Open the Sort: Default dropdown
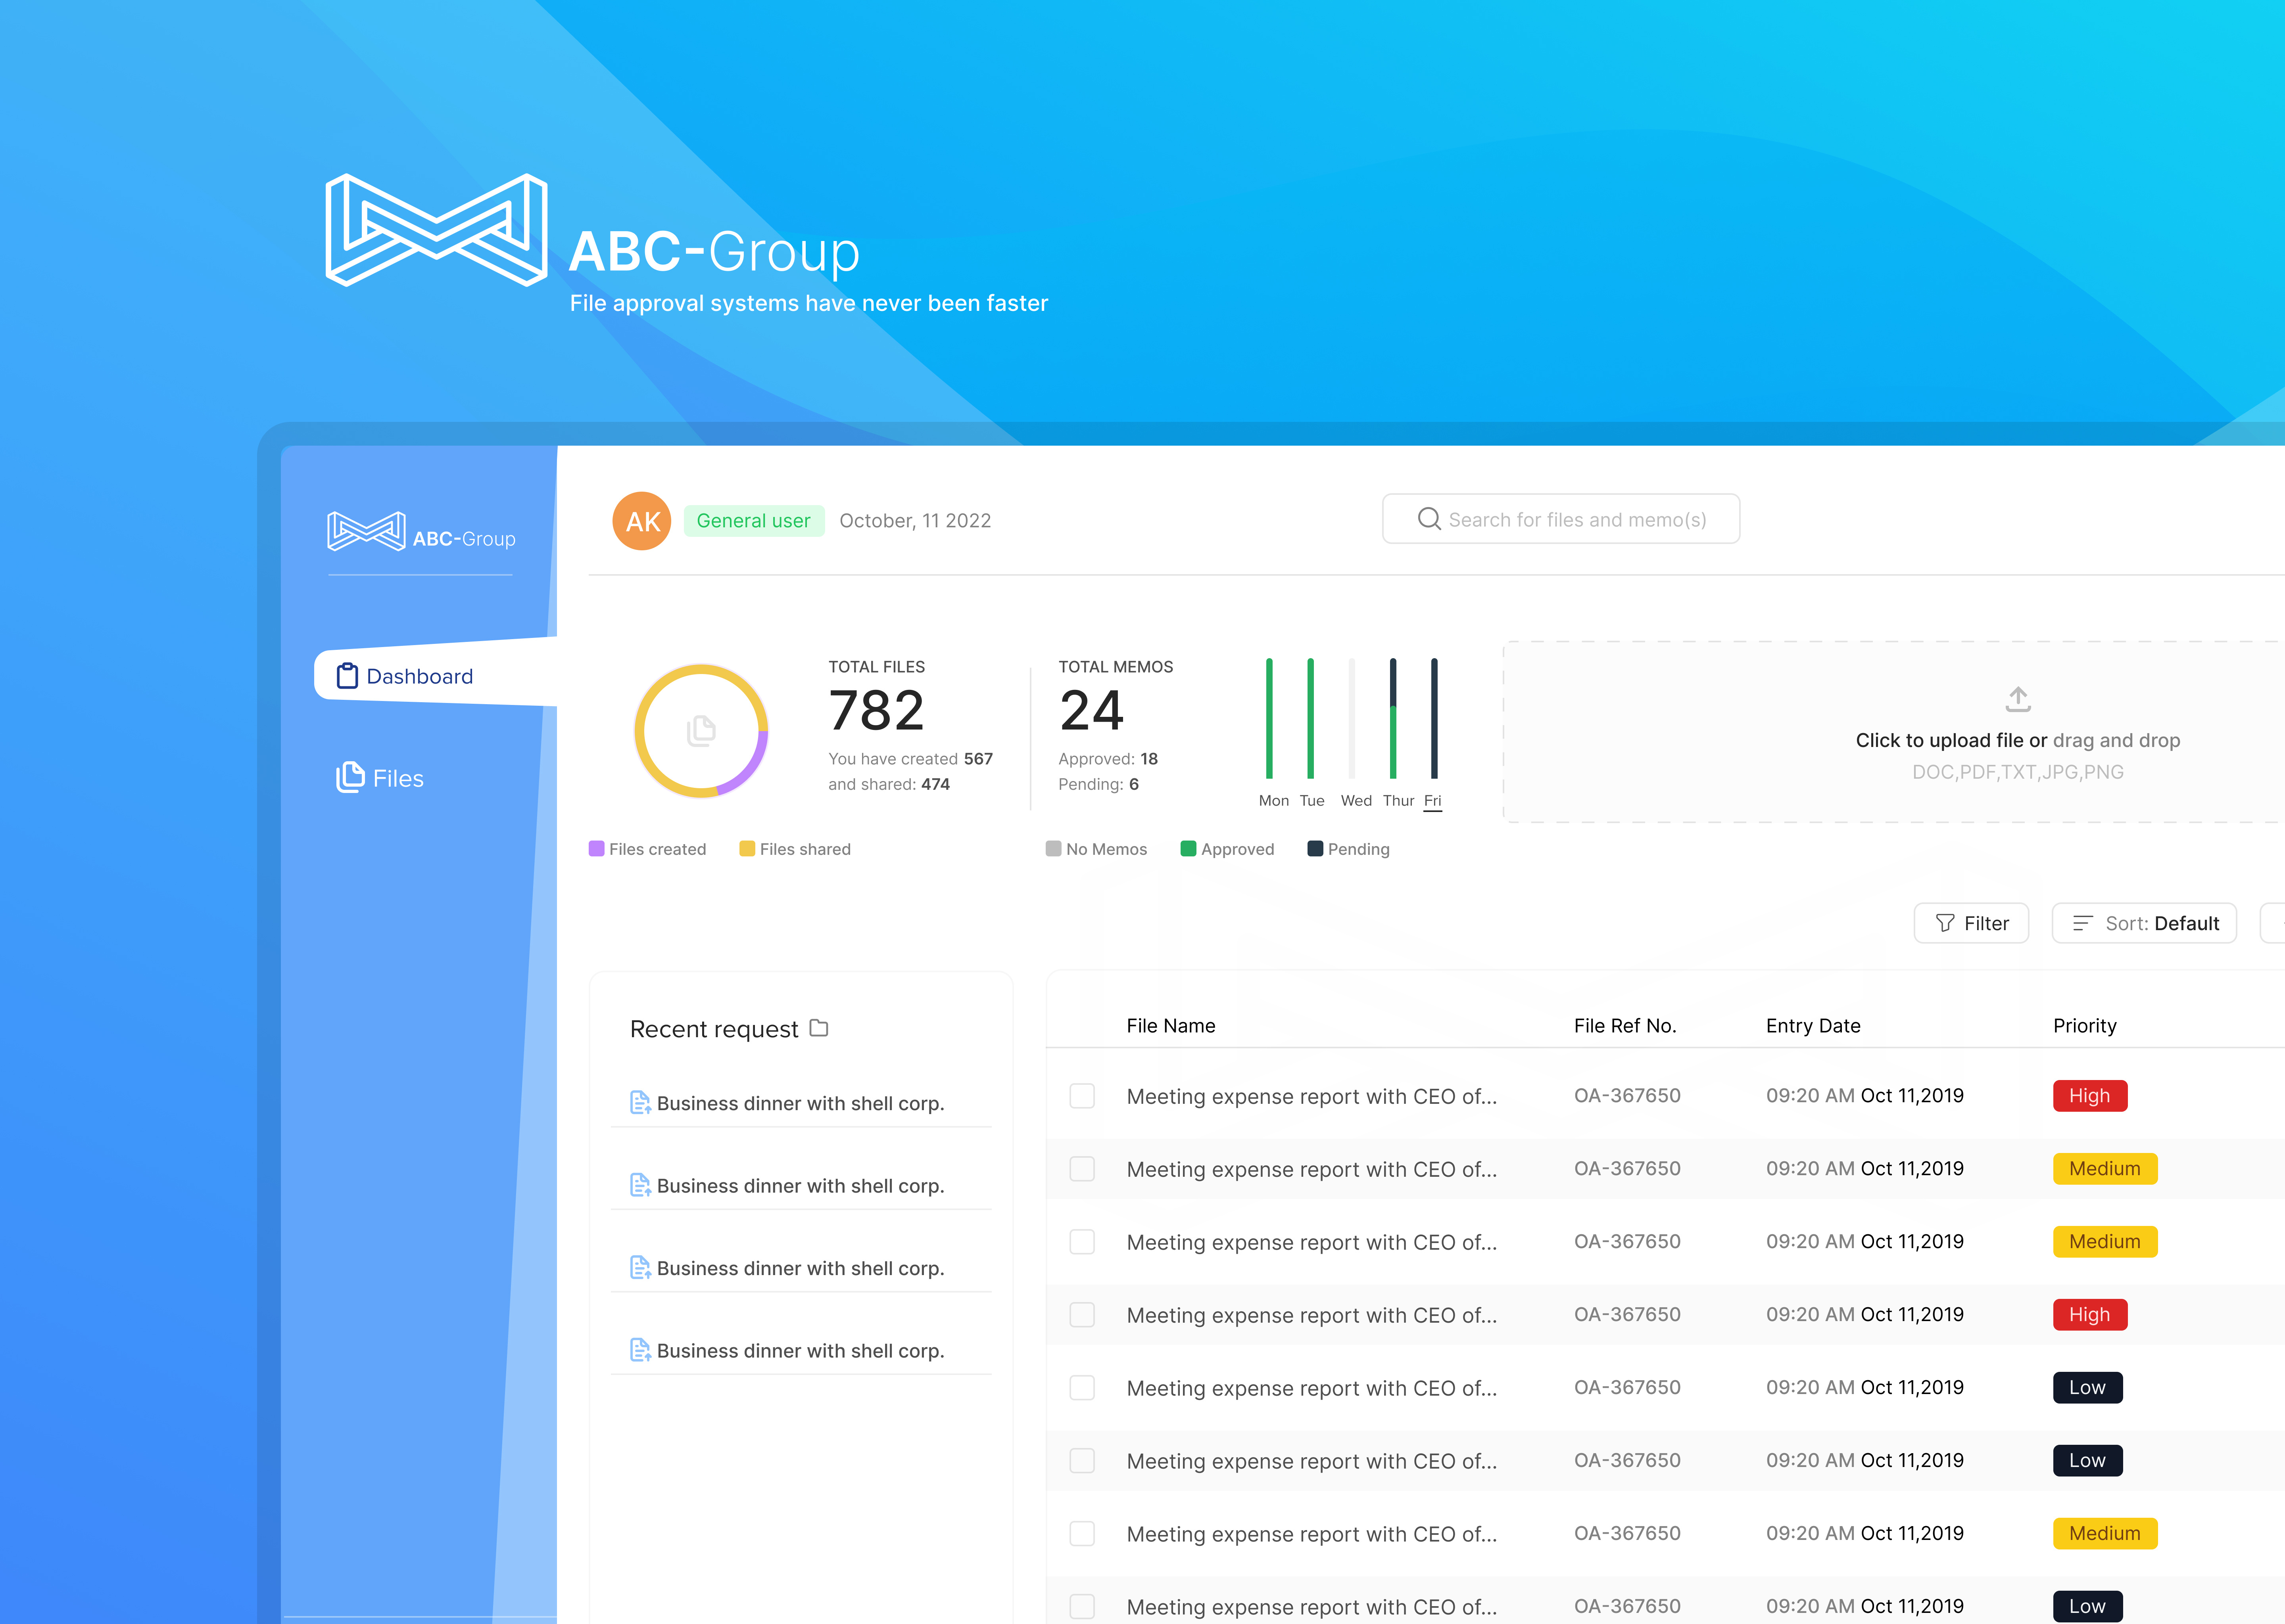Screen dimensions: 2285x1624 [x=2144, y=923]
